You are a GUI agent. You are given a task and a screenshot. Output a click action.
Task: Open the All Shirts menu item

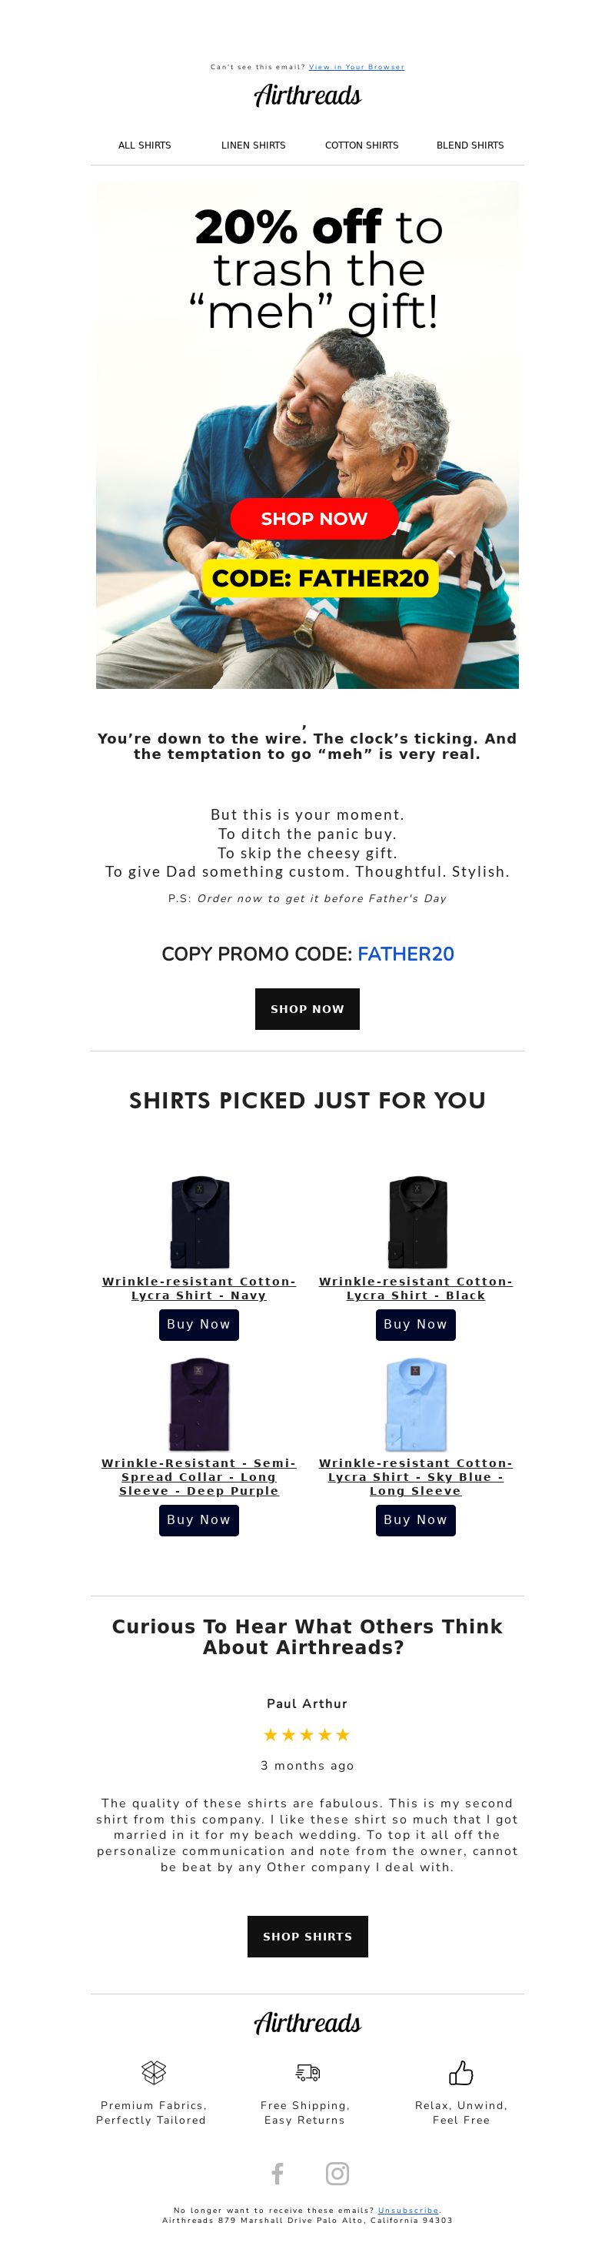point(145,145)
